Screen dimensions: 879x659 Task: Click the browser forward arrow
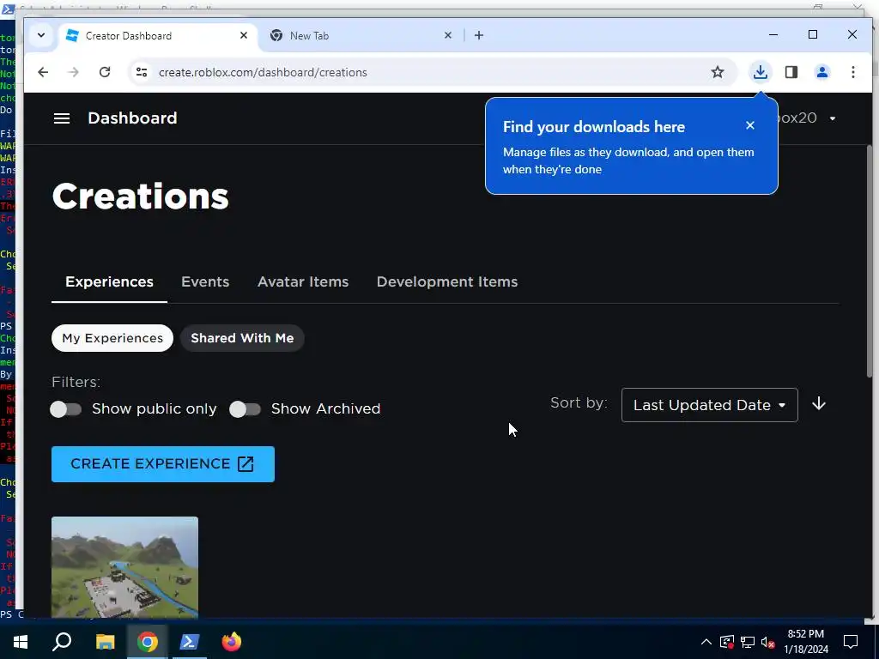pyautogui.click(x=74, y=72)
